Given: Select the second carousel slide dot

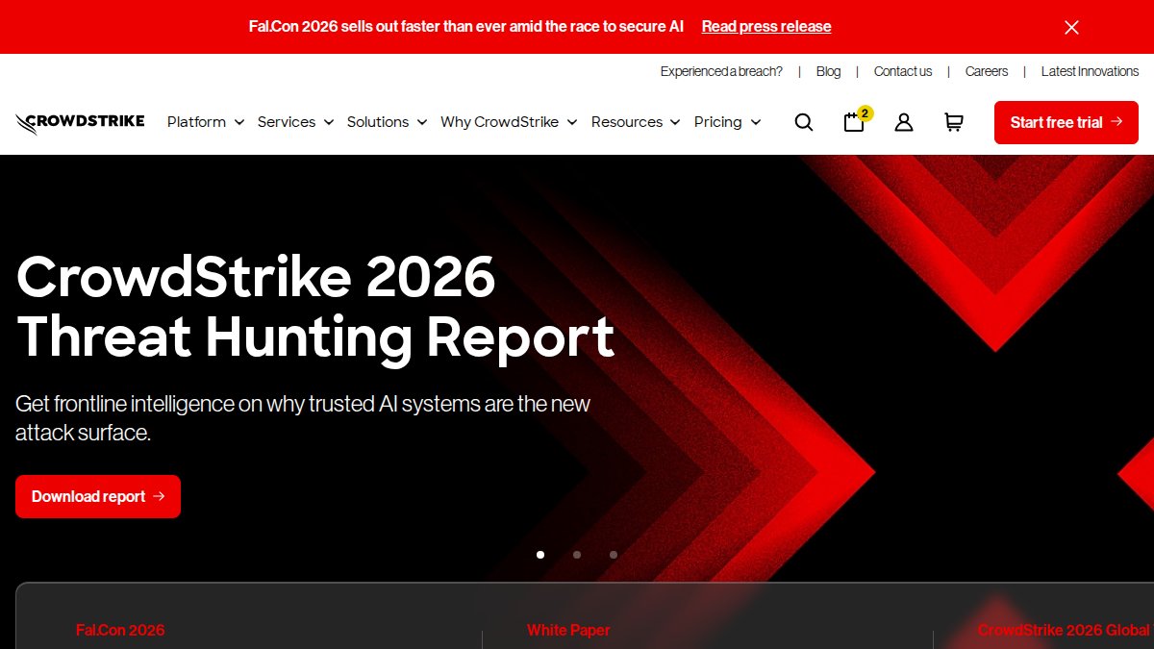Looking at the screenshot, I should pyautogui.click(x=577, y=555).
